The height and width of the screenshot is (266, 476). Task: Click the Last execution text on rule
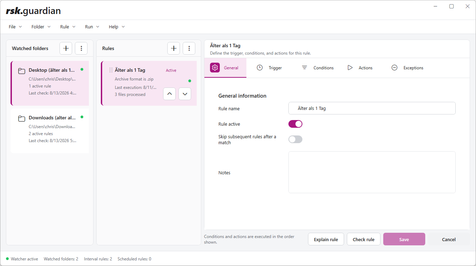(x=136, y=87)
